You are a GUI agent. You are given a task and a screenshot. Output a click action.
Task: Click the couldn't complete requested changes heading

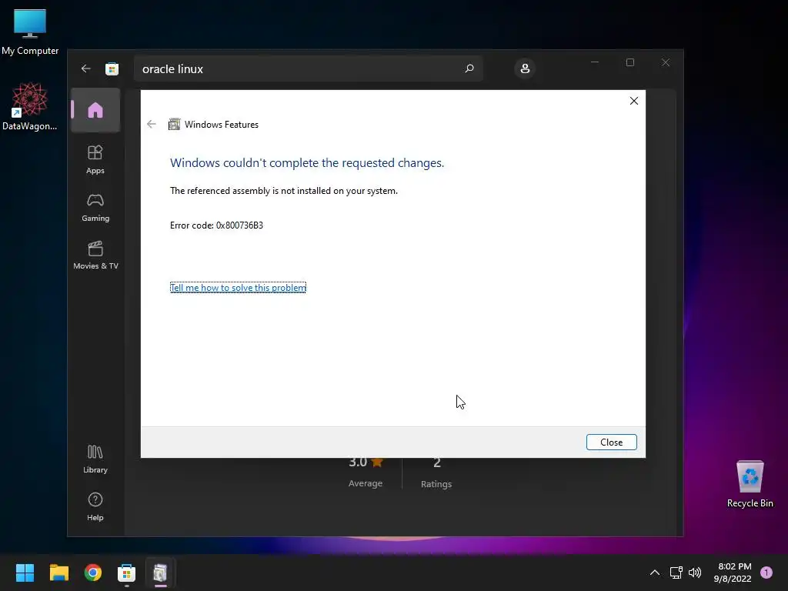(x=307, y=163)
